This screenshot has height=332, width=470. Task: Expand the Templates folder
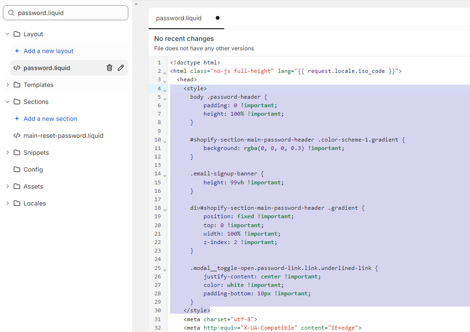pos(8,85)
